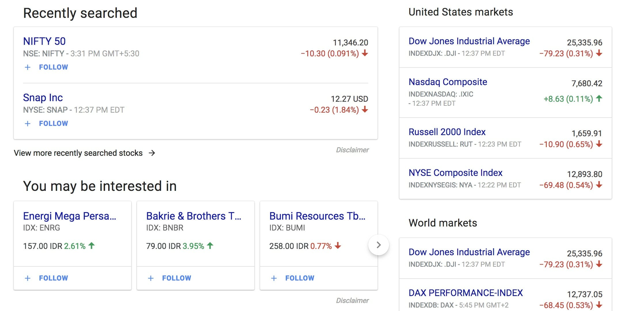Open Dow Jones Industrial Average in World markets
This screenshot has width=629, height=311.
tap(469, 252)
